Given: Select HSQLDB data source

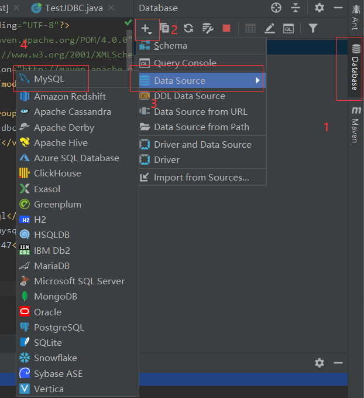Looking at the screenshot, I should pos(78,235).
